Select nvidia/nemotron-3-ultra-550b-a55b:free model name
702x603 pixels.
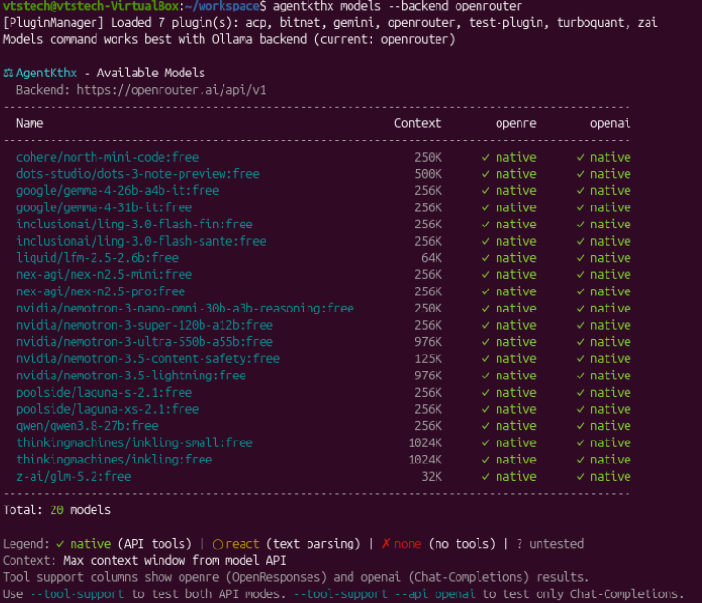pos(144,342)
